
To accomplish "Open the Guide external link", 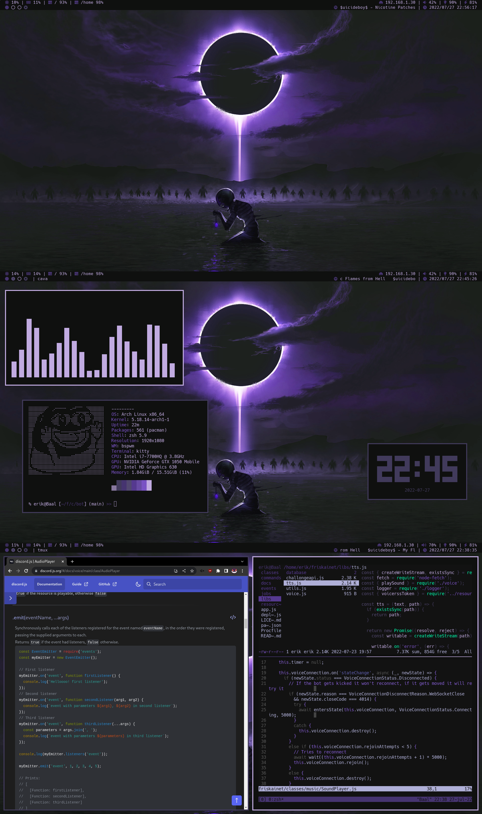I will click(x=80, y=584).
